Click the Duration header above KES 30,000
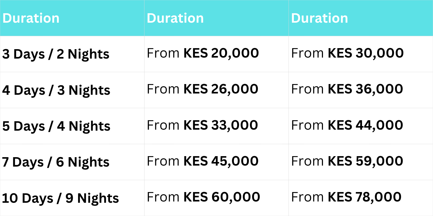 319,18
